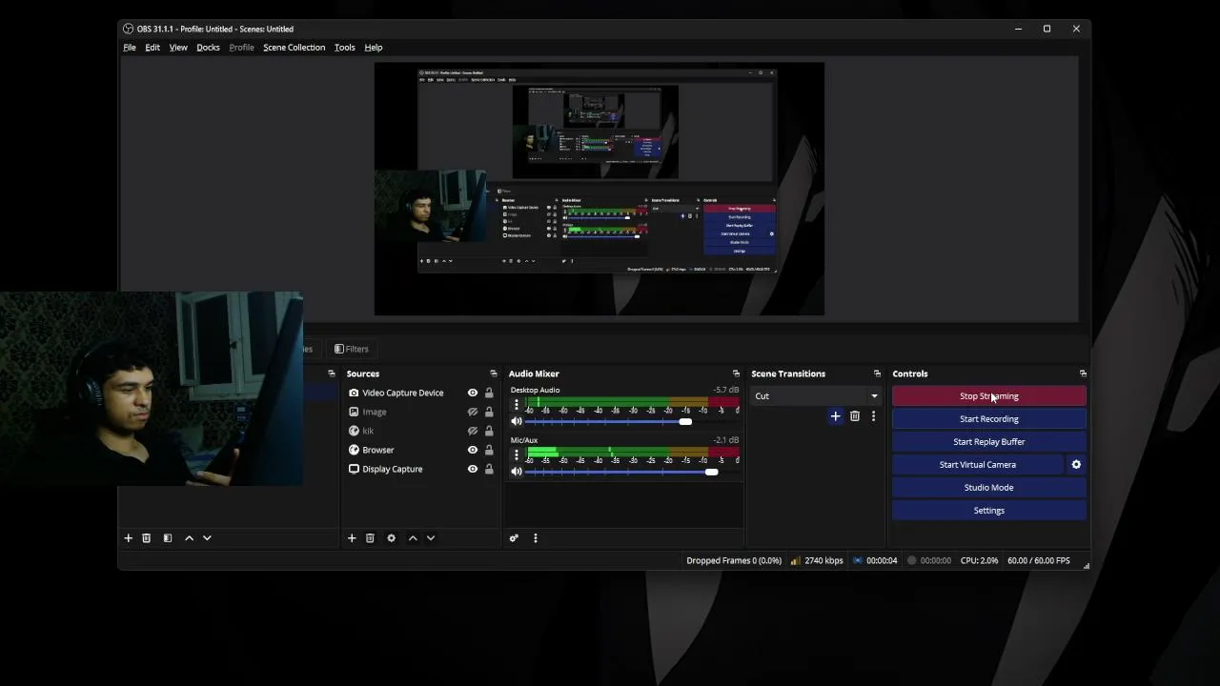Toggle lock on Image source
The image size is (1220, 686).
pos(489,412)
